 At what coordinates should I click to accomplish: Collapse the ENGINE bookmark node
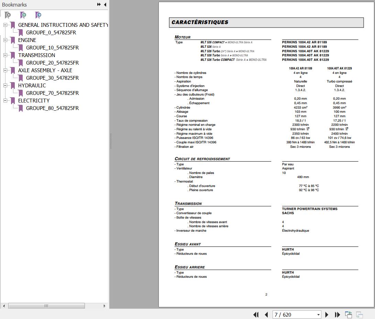point(5,40)
